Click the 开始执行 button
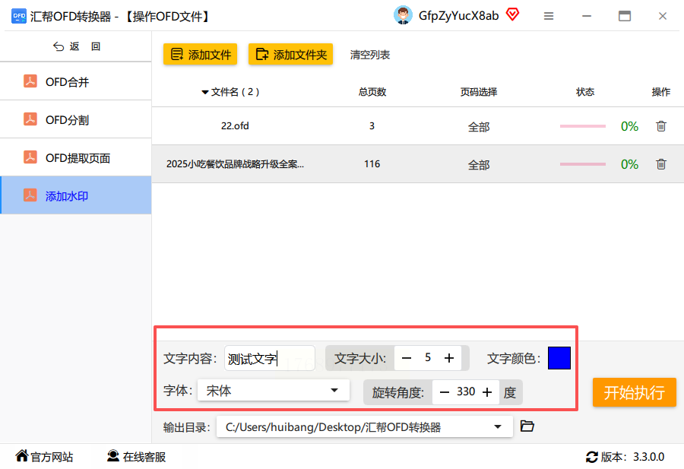684x469 pixels. pyautogui.click(x=635, y=392)
